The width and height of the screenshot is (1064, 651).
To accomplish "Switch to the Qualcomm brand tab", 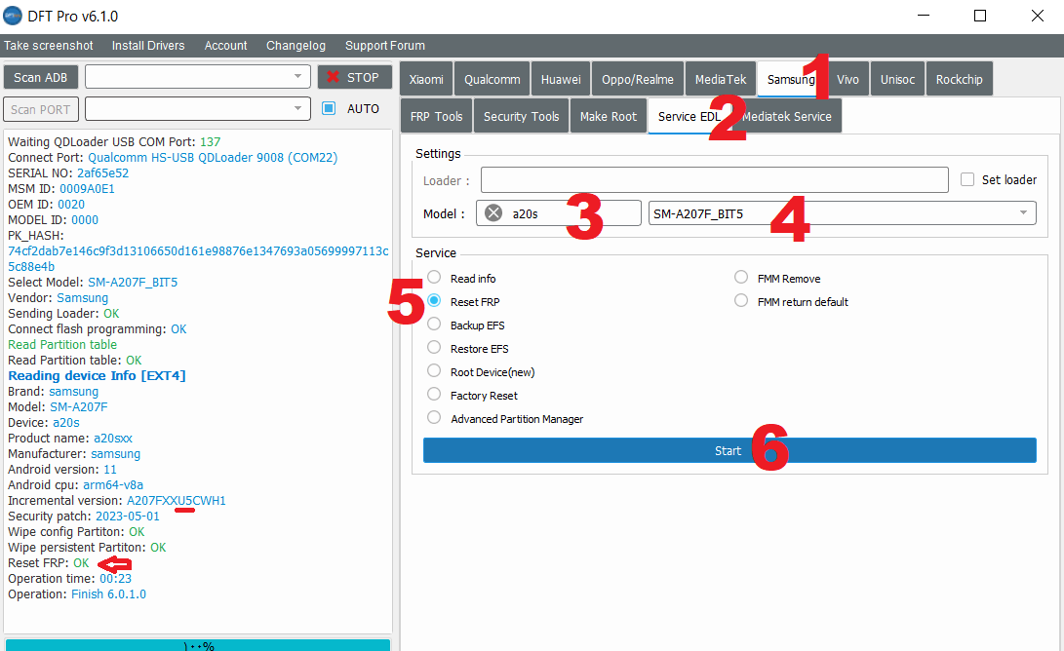I will tap(493, 79).
